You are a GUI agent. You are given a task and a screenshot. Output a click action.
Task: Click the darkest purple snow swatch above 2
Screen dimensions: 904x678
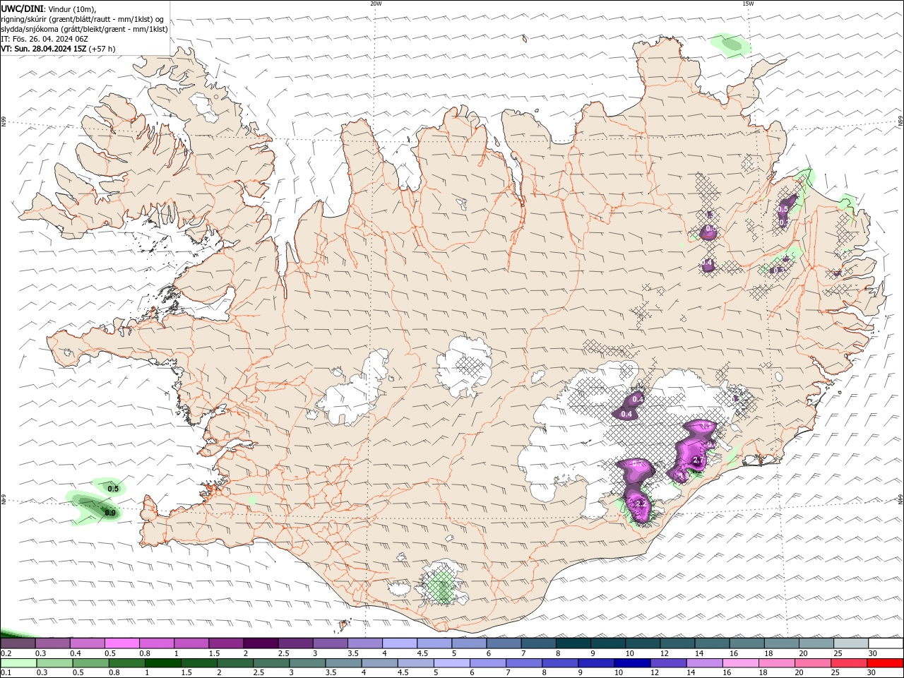click(260, 643)
